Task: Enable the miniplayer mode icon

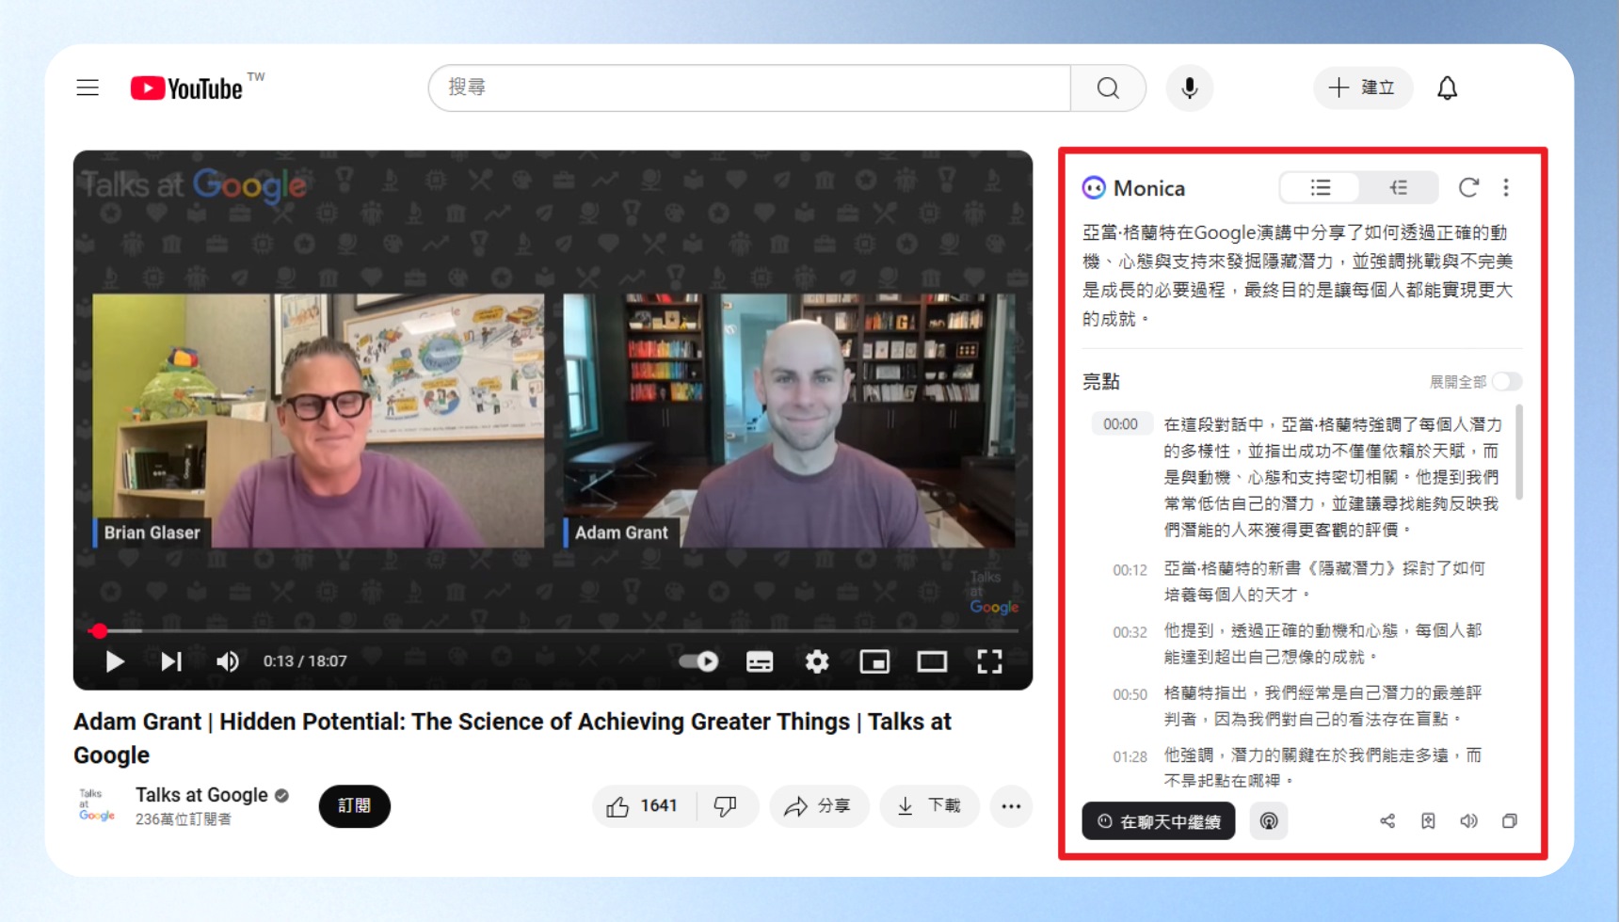Action: tap(874, 661)
